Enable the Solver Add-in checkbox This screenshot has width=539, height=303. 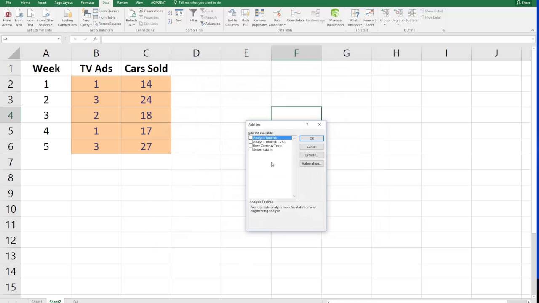pyautogui.click(x=251, y=149)
